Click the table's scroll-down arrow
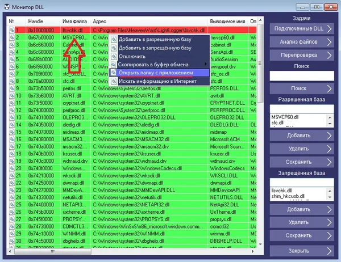 260,244
